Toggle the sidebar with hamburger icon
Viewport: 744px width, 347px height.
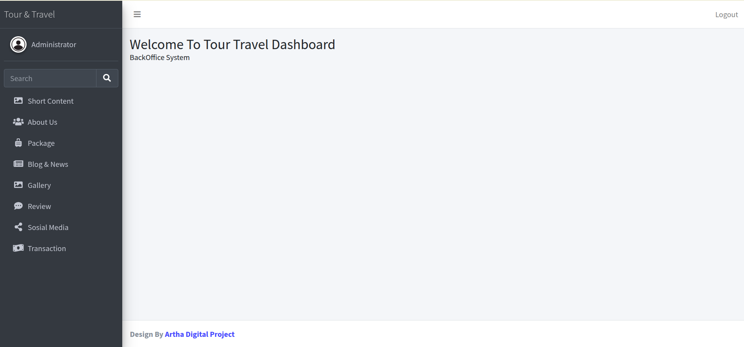137,14
